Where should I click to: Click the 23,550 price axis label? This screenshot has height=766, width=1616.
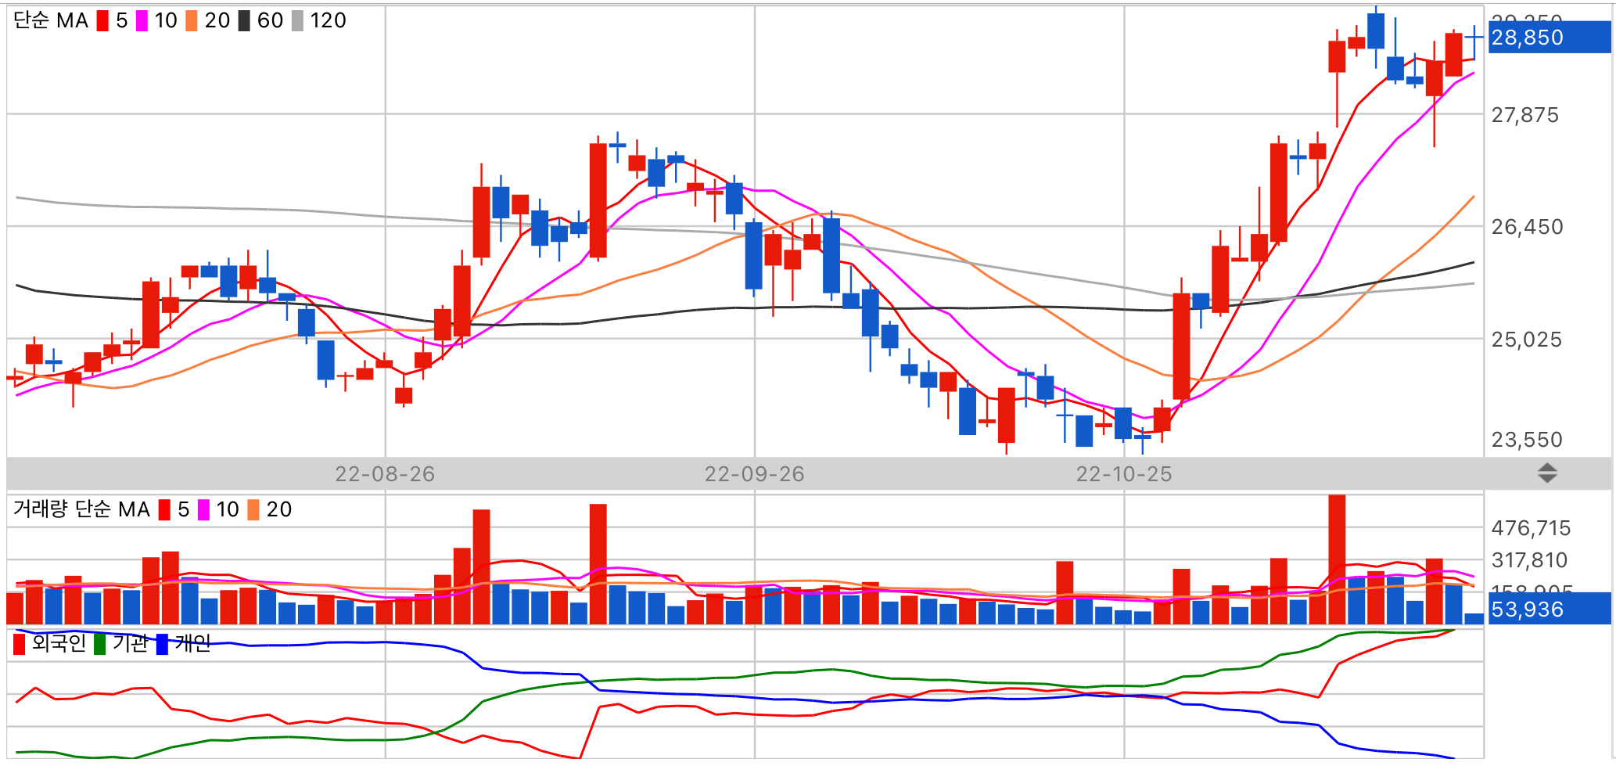(x=1527, y=440)
